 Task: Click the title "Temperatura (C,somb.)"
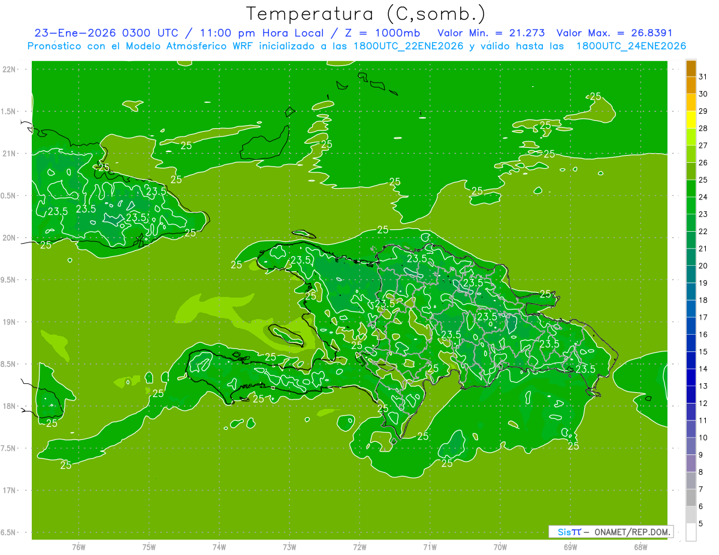[365, 14]
